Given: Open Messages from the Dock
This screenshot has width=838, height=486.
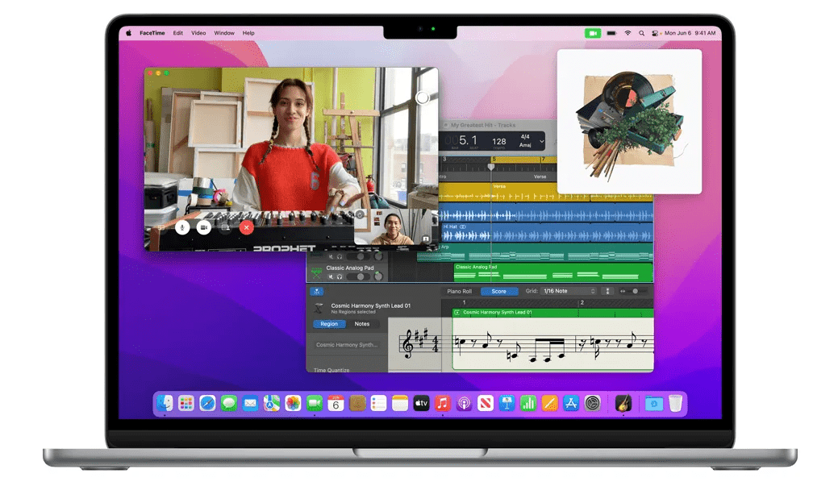Looking at the screenshot, I should click(229, 403).
